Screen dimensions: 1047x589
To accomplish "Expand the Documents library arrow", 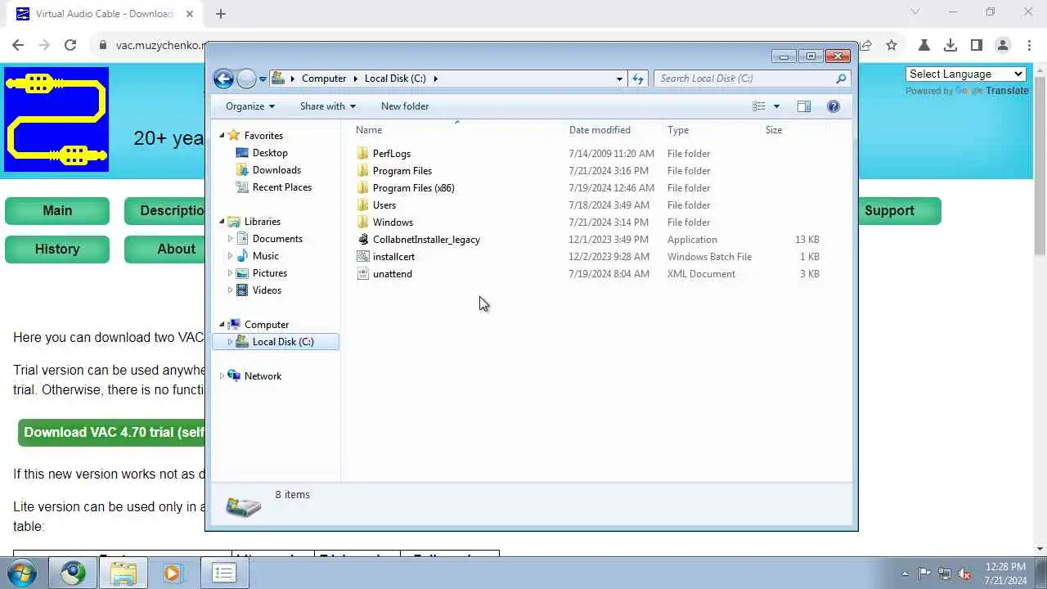I will tap(230, 239).
